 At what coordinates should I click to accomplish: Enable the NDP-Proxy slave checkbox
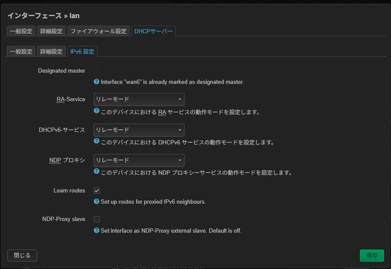(x=97, y=219)
